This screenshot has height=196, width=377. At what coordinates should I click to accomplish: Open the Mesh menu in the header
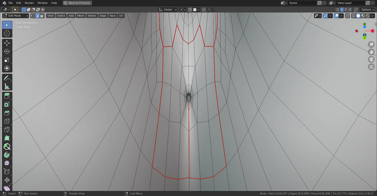click(x=81, y=16)
